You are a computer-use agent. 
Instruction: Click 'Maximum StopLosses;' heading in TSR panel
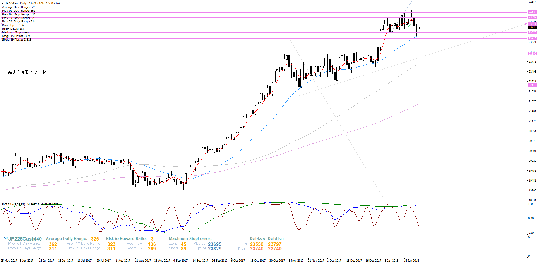tap(190, 239)
